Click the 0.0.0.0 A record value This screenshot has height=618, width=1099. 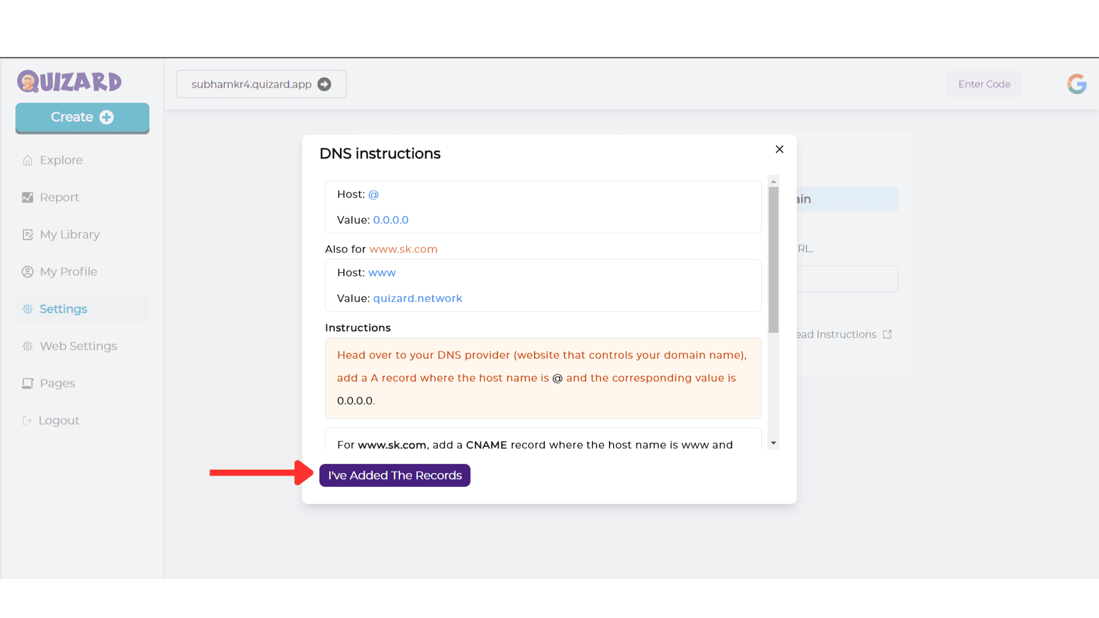391,220
